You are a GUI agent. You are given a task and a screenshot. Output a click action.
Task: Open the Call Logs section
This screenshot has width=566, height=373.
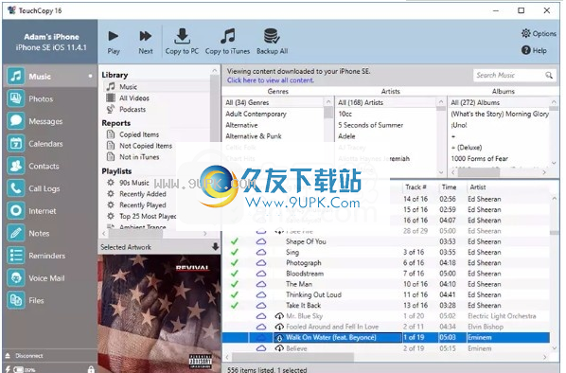click(x=49, y=188)
